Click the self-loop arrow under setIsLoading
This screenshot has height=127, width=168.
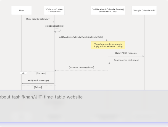coord(58,30)
